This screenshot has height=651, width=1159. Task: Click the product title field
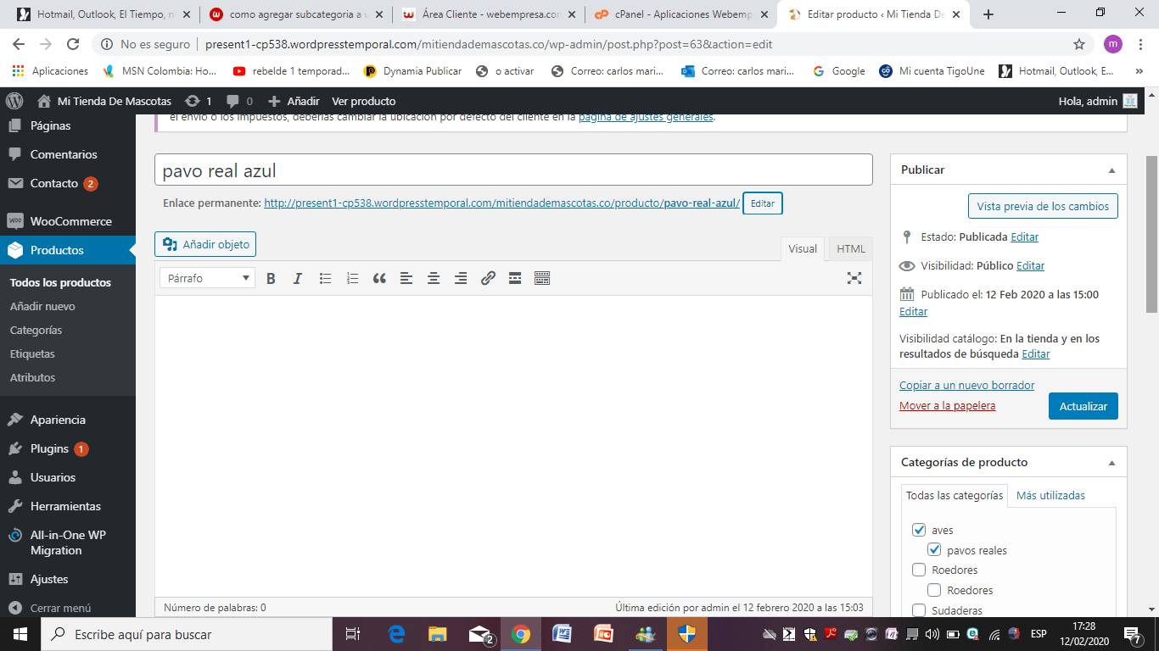[x=513, y=170]
